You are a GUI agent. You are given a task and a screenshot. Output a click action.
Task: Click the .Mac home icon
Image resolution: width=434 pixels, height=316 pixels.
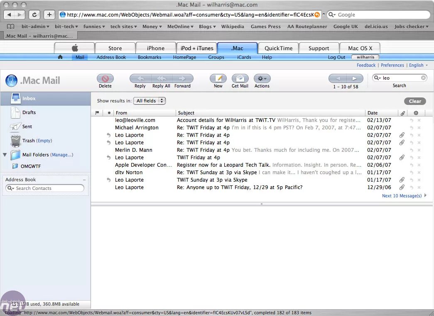pos(60,57)
